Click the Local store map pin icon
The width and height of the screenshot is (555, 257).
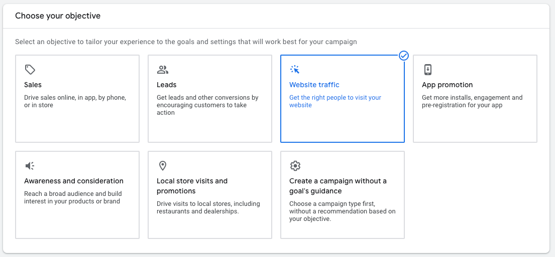(x=162, y=165)
